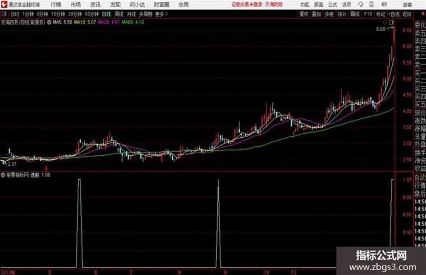The height and width of the screenshot is (275, 426).
Task: Toggle the side panel icon above the 6.60 label
Action: pos(391,22)
